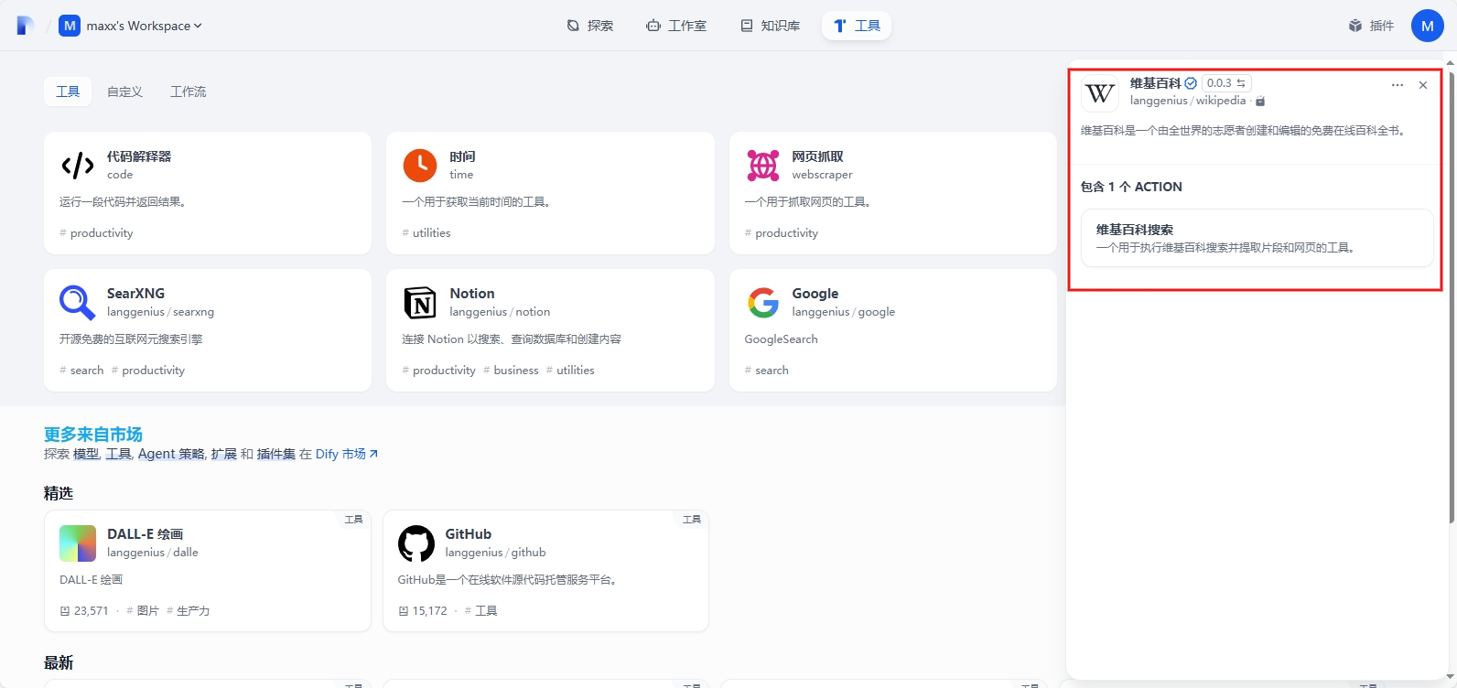Switch to the 知识库 tab

771,26
